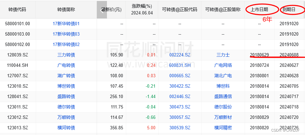Open the 博世科 stock name link

pos(223,86)
